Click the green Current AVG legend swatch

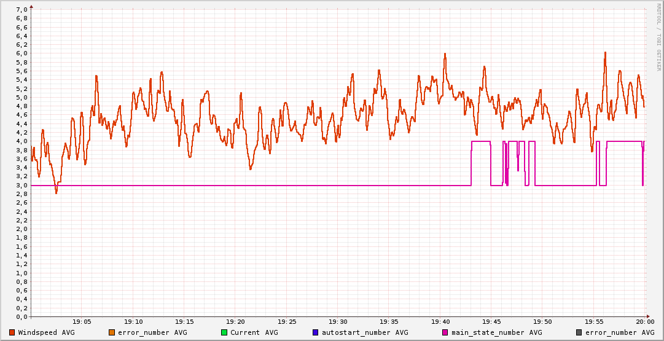pyautogui.click(x=224, y=332)
